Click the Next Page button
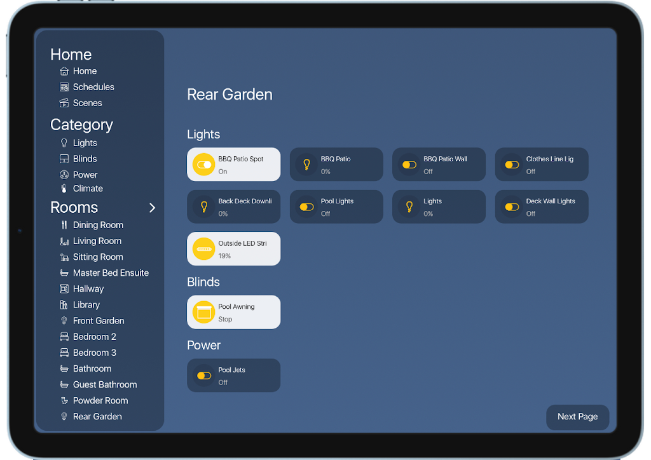 [577, 417]
